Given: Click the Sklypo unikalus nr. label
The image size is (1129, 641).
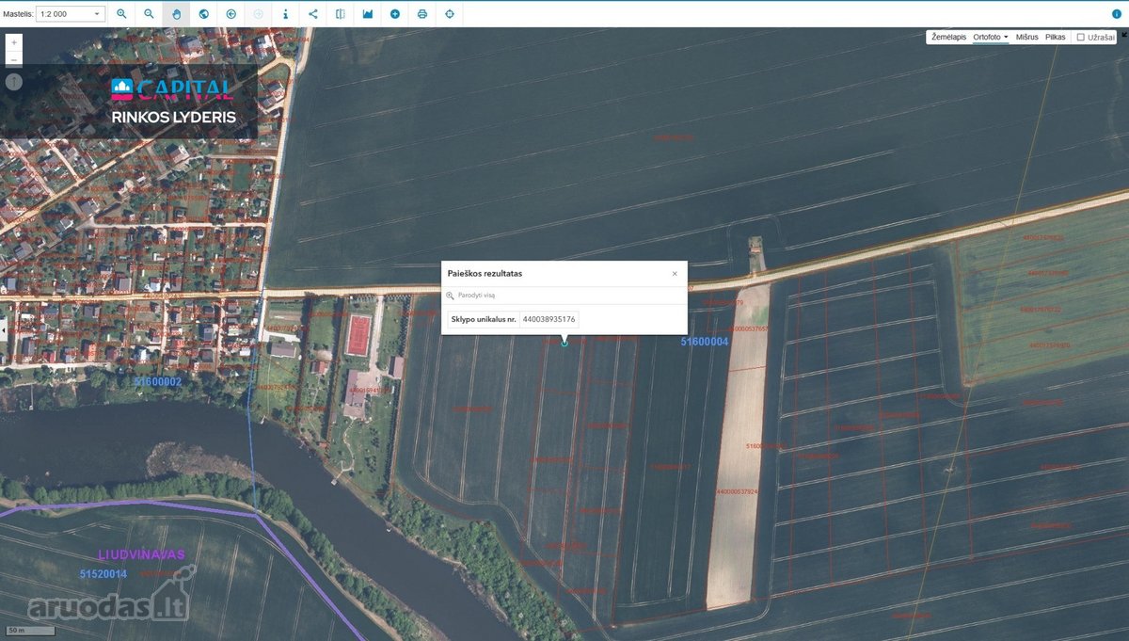Looking at the screenshot, I should point(484,320).
